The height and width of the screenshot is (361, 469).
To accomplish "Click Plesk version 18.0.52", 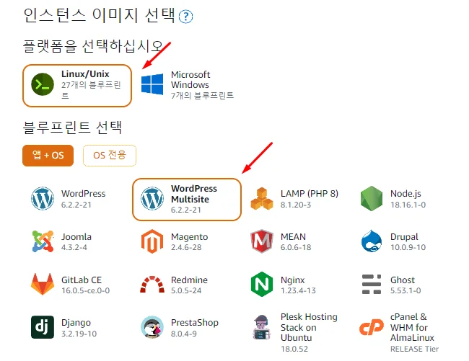I will pos(294,349).
